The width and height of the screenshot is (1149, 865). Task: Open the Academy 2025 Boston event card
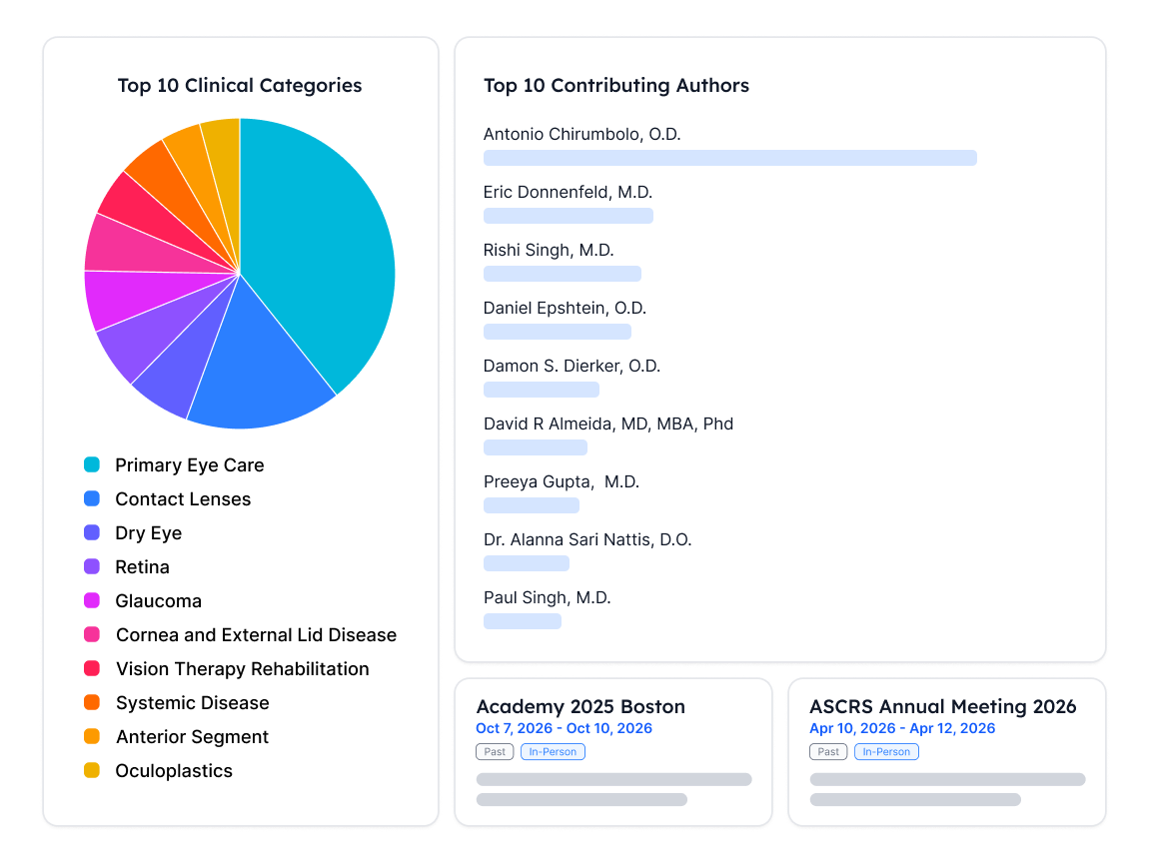tap(613, 752)
